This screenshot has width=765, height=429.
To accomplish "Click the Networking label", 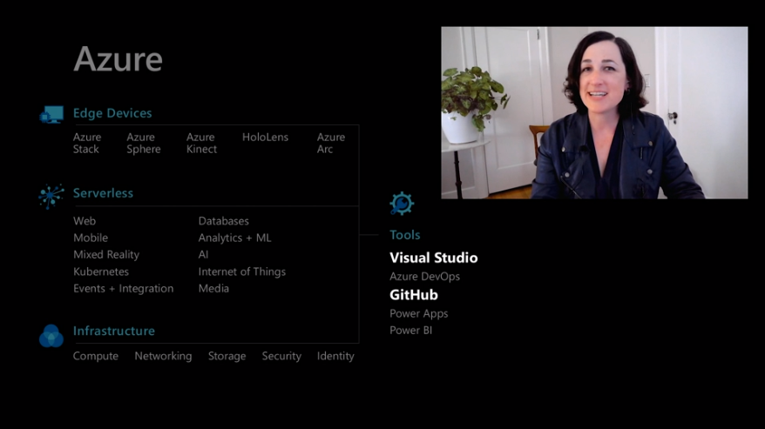I will (163, 356).
